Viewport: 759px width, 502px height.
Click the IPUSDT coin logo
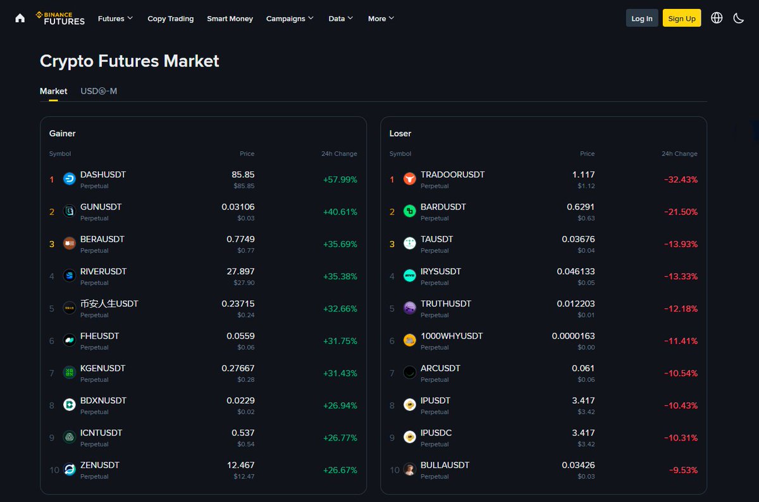tap(409, 405)
